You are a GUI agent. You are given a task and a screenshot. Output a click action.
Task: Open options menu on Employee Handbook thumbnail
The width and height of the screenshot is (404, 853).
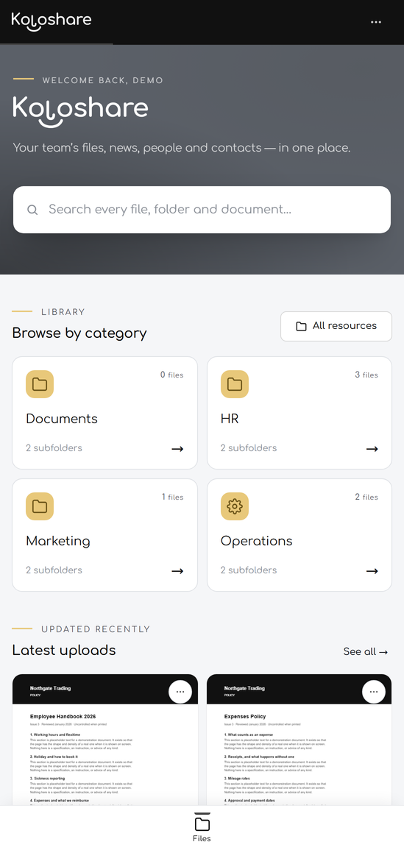coord(180,691)
